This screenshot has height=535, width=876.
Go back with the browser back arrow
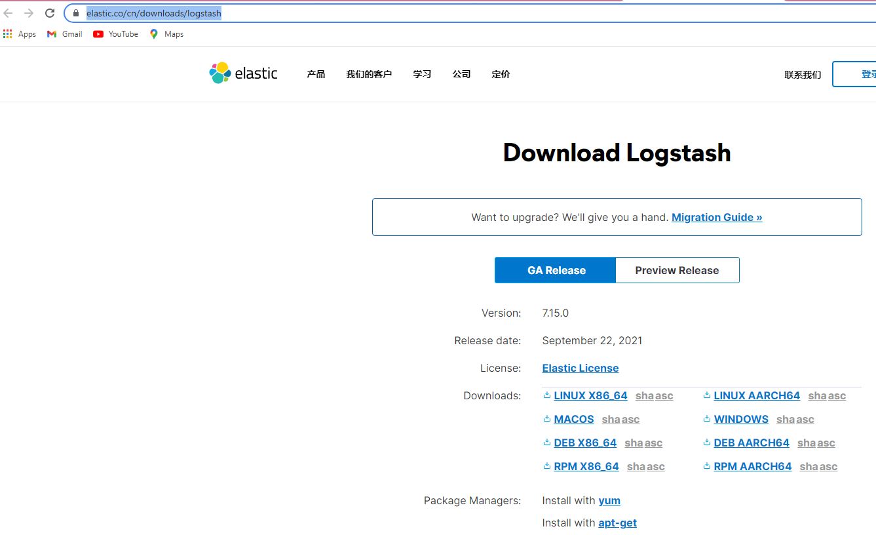click(9, 13)
